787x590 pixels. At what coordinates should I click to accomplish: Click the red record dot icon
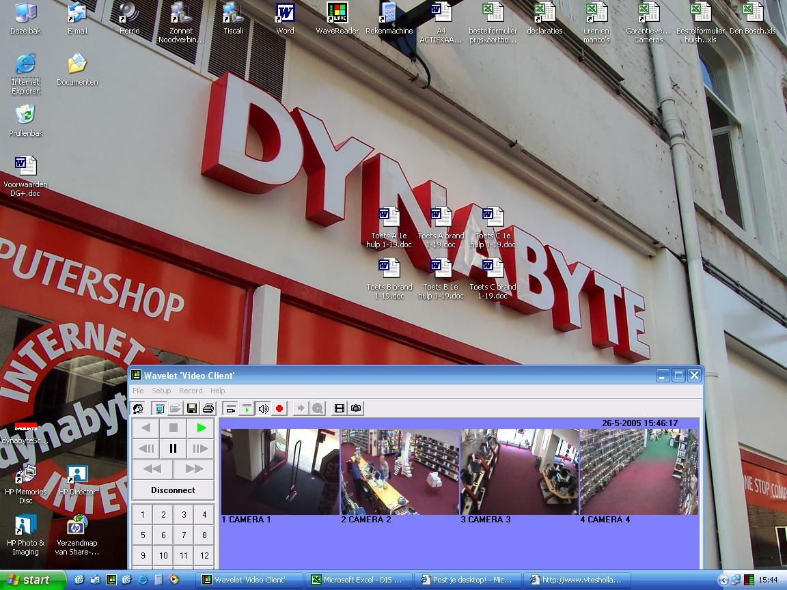[x=279, y=408]
